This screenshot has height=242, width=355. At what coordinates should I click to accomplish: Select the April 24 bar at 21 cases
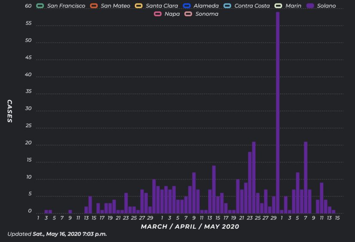254,178
